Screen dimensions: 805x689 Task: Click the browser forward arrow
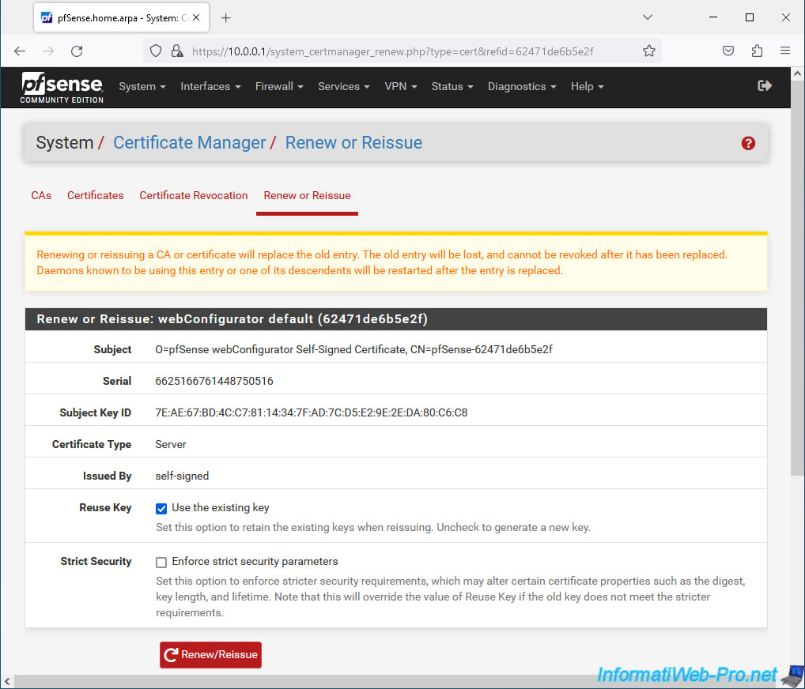tap(48, 51)
